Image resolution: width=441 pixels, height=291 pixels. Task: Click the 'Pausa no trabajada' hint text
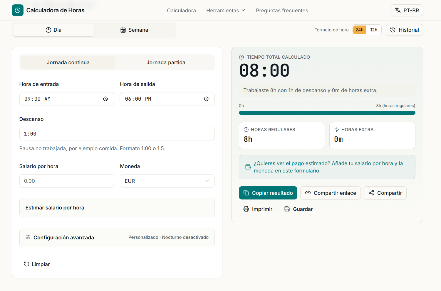pyautogui.click(x=92, y=148)
